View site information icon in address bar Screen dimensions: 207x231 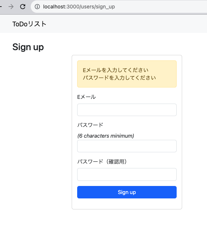37,7
